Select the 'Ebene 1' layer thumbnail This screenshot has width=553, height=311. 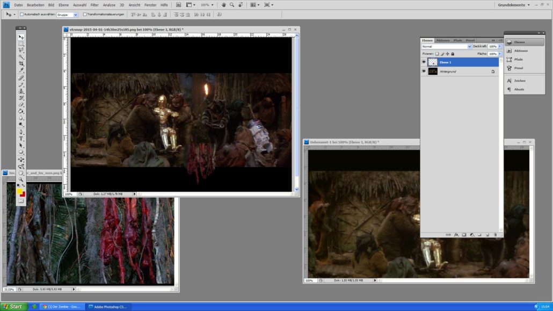point(433,62)
